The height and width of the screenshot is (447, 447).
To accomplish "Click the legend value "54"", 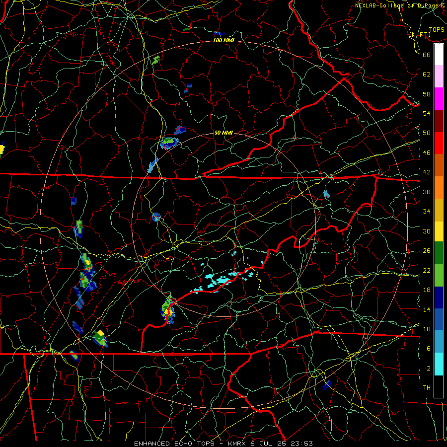I will (x=427, y=113).
